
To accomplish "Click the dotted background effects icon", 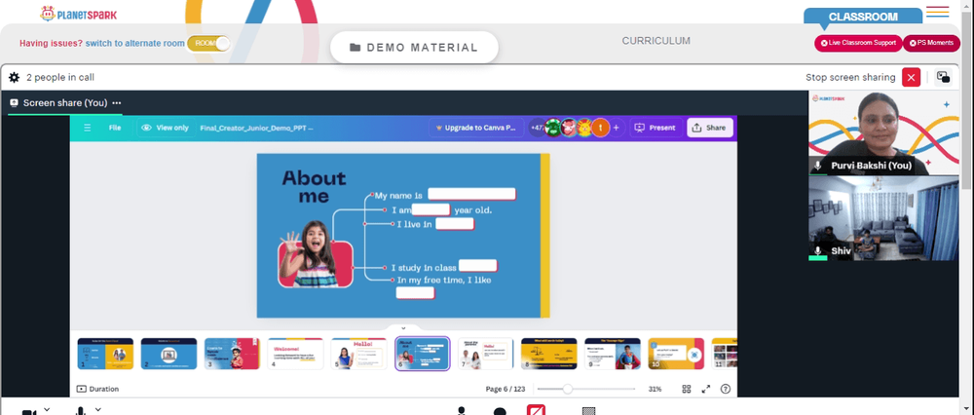I will 589,411.
